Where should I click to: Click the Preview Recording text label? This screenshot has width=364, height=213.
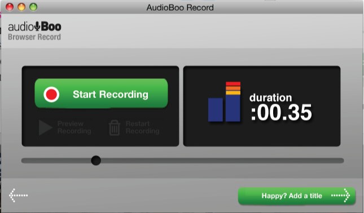(x=74, y=127)
